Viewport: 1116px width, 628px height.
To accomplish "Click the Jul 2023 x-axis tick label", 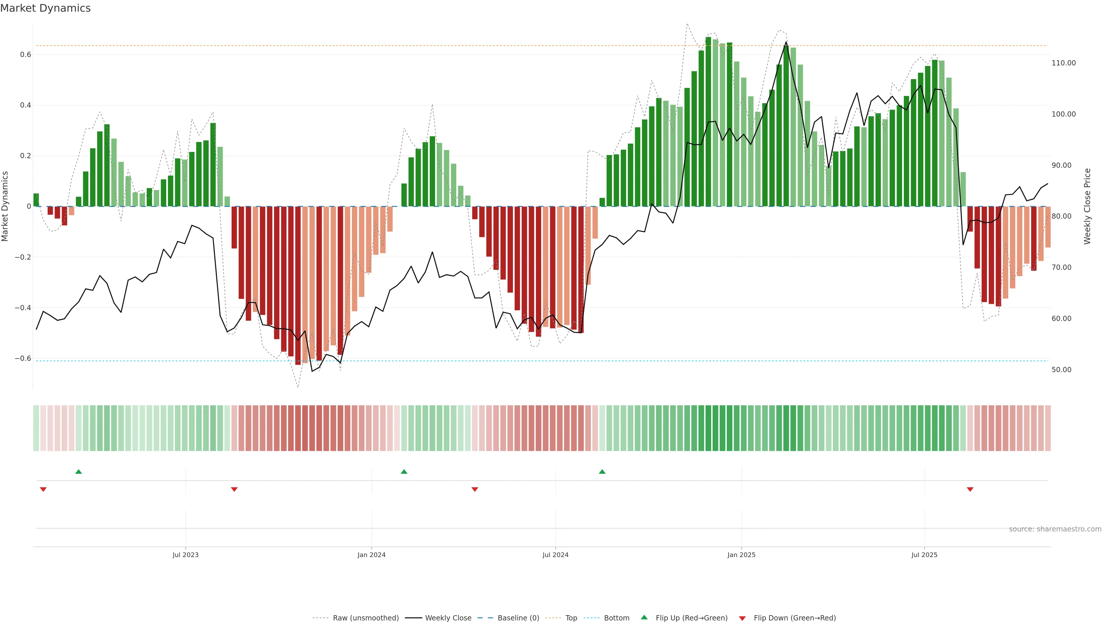I will point(185,555).
